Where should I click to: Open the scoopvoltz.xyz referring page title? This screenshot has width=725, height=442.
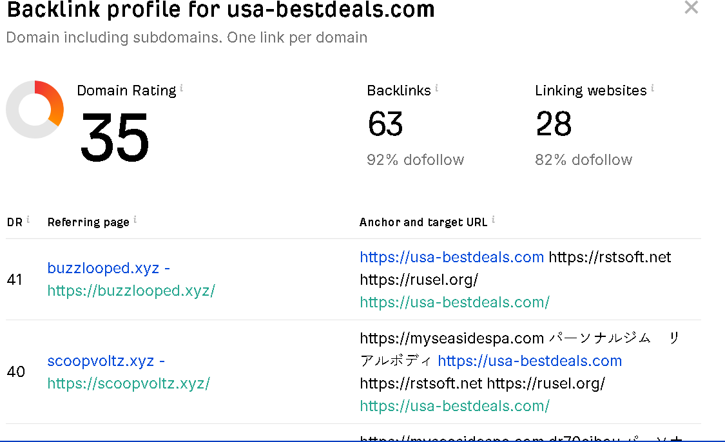102,361
